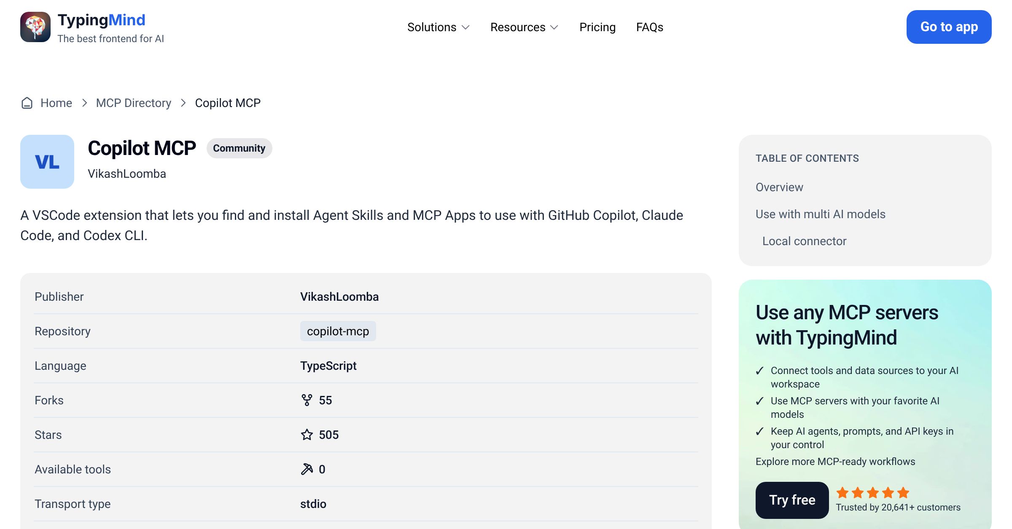This screenshot has width=1012, height=529.
Task: Click the Transport type label
Action: coord(73,504)
